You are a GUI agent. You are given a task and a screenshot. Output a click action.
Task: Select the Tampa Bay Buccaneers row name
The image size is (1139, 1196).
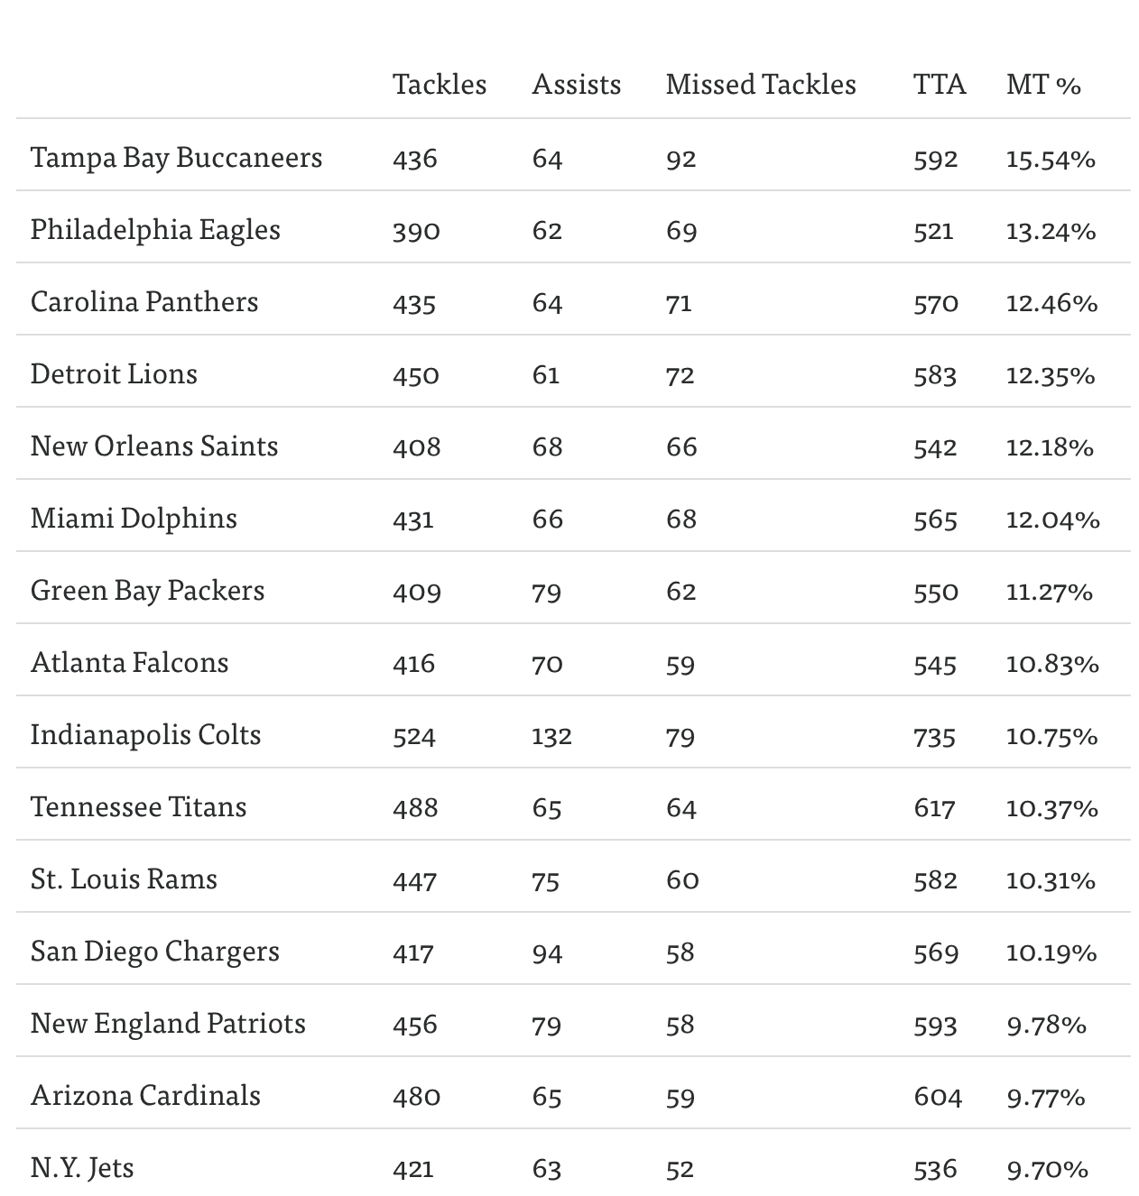176,158
